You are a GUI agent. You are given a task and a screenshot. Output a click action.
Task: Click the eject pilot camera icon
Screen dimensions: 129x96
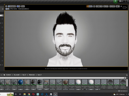coord(6,9)
